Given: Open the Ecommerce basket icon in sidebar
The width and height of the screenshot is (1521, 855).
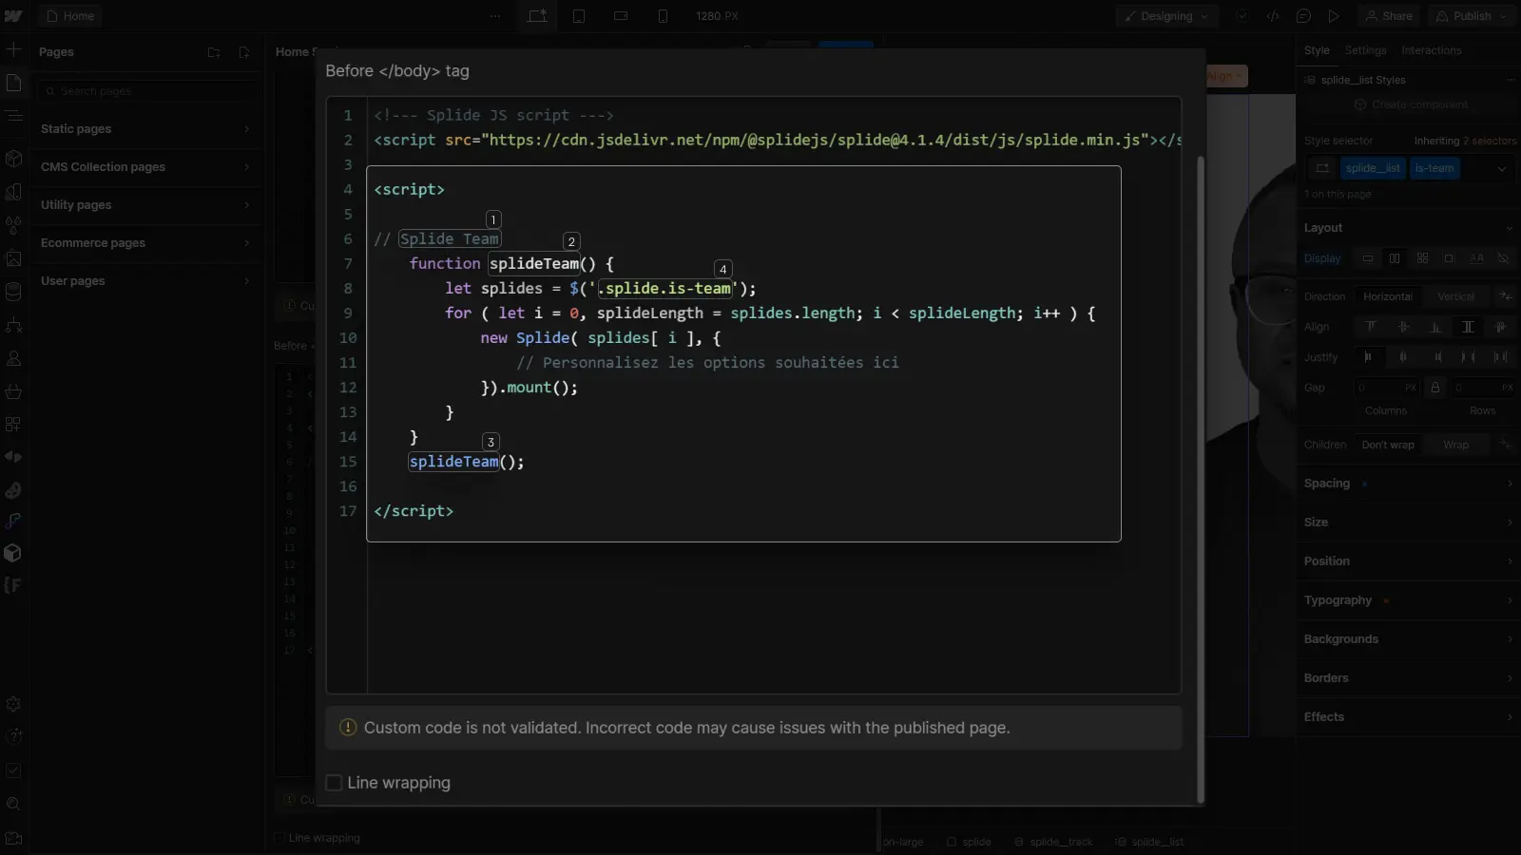Looking at the screenshot, I should pyautogui.click(x=13, y=391).
